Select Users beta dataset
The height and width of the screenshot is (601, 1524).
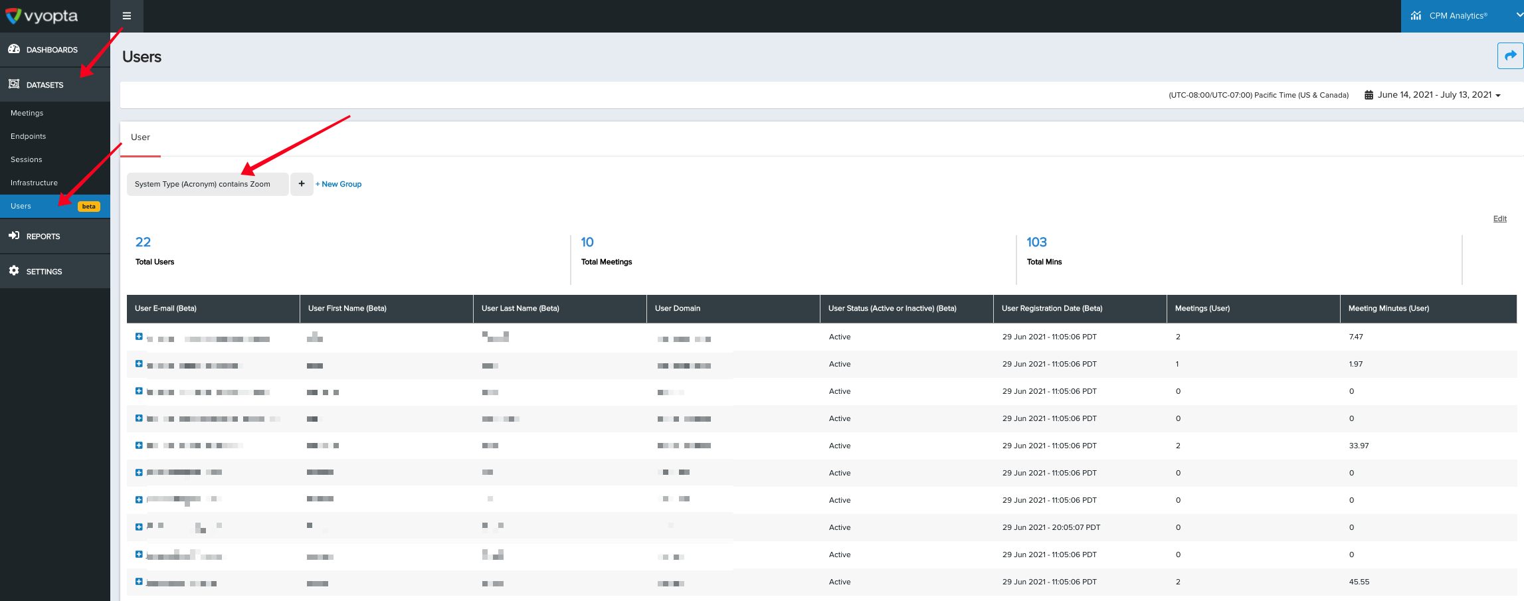coord(55,206)
